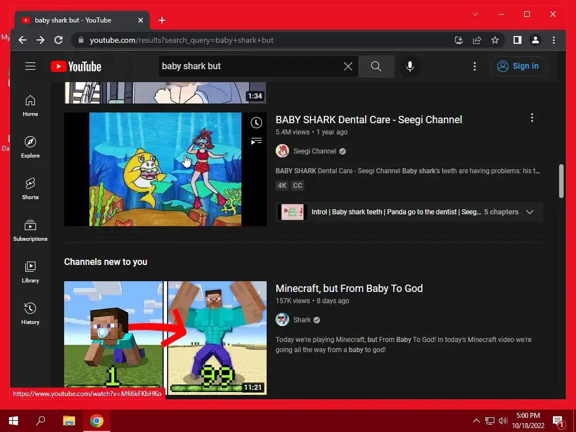Viewport: 576px width, 432px height.
Task: Open BABY SHARK Dental Care thumbnail
Action: (165, 169)
